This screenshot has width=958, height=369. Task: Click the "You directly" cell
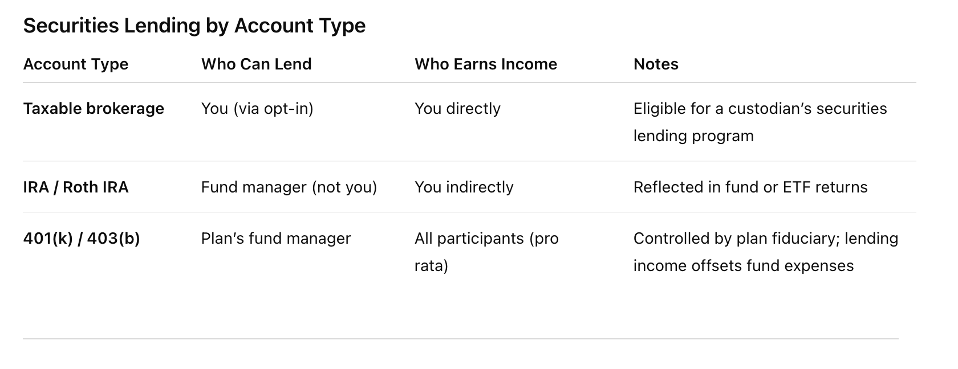pyautogui.click(x=457, y=108)
